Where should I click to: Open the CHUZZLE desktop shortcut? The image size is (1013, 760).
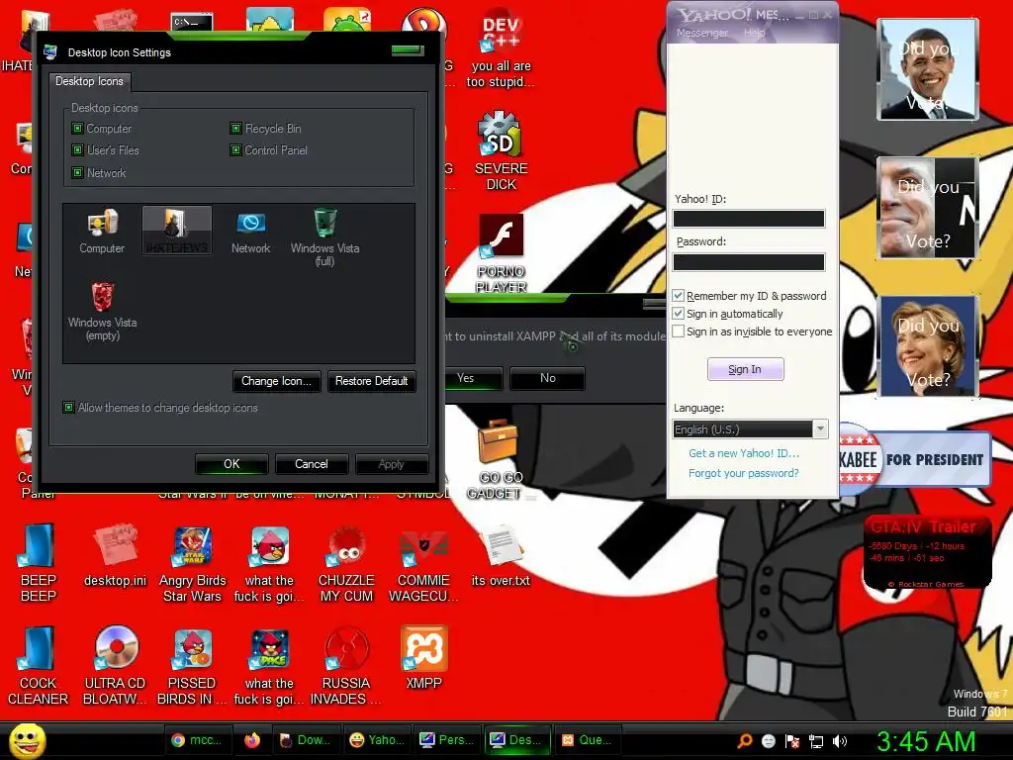click(346, 565)
